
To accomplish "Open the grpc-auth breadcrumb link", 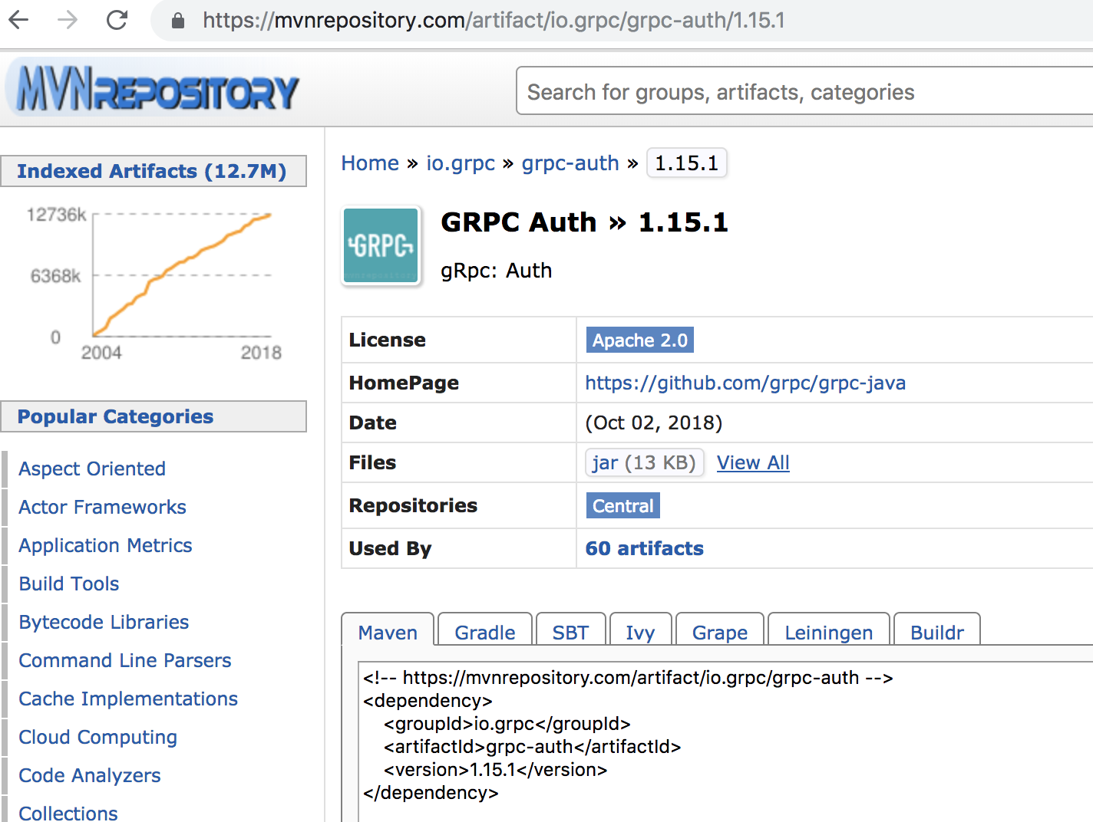I will [x=570, y=163].
